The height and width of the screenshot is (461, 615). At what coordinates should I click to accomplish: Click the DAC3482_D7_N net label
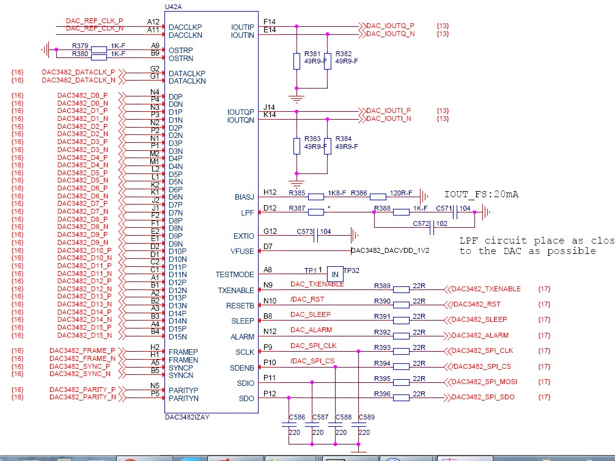(x=83, y=211)
